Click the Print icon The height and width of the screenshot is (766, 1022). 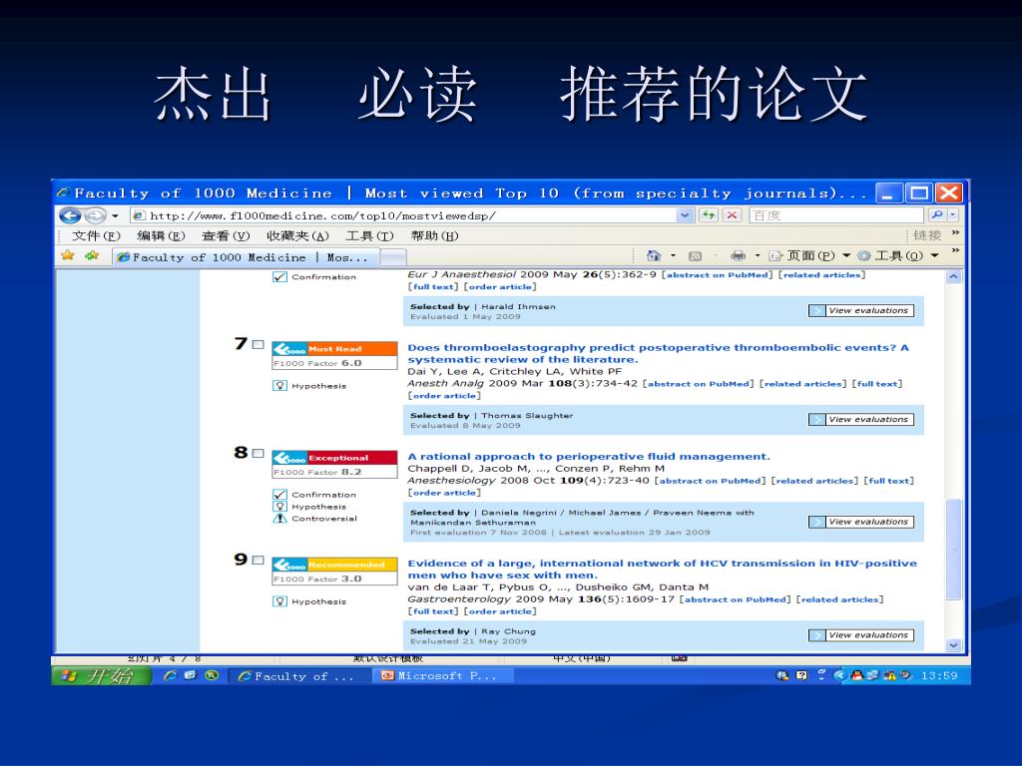(738, 255)
